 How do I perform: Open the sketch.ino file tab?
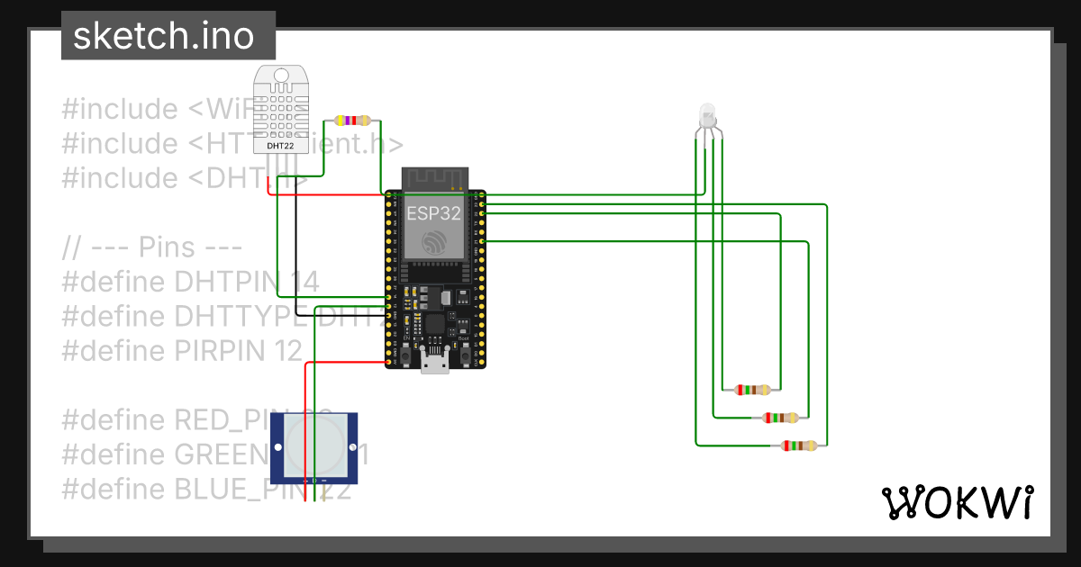pyautogui.click(x=168, y=36)
